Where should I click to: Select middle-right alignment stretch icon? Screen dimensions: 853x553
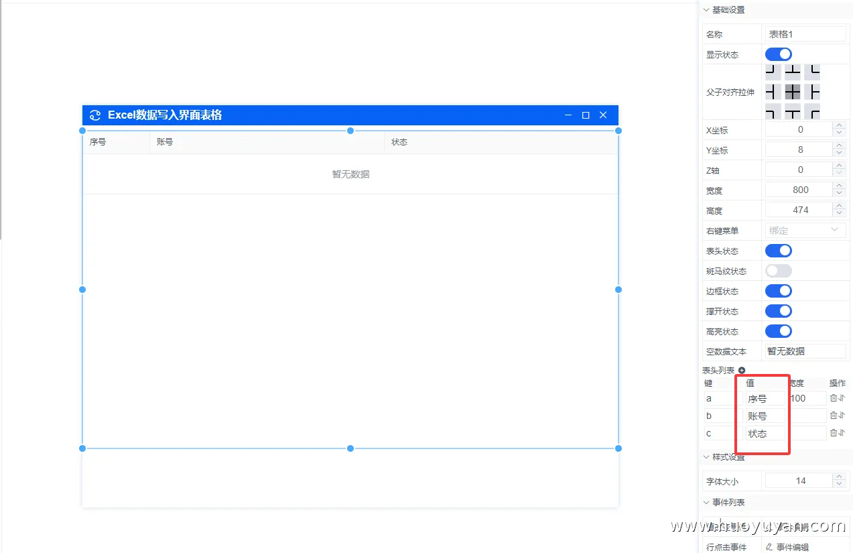[x=812, y=92]
